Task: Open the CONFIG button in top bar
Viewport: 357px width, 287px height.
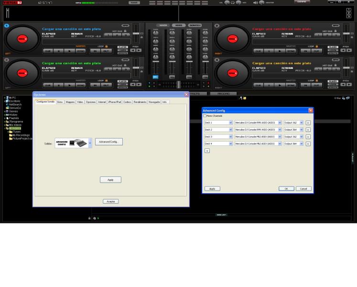Action: (302, 1)
